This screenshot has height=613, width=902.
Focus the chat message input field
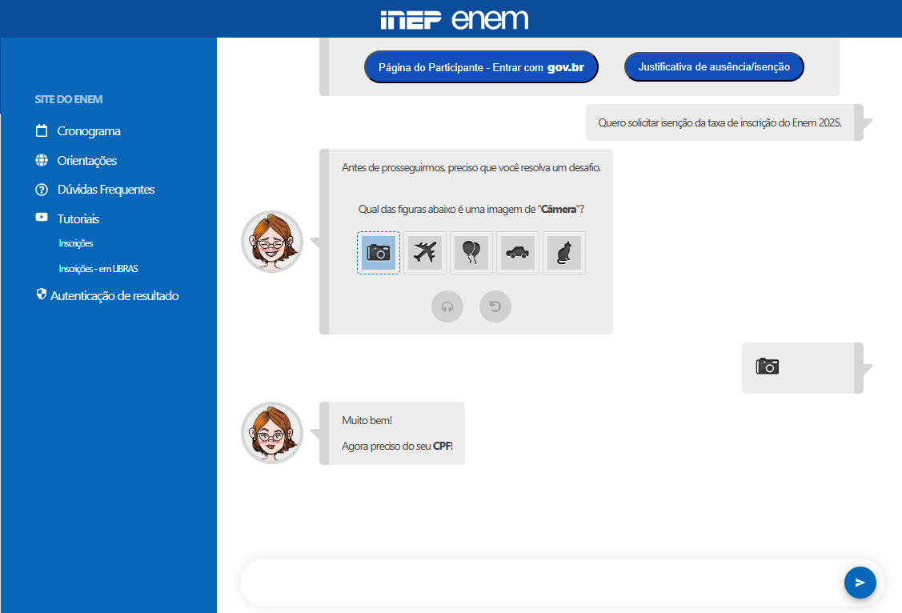pyautogui.click(x=540, y=583)
